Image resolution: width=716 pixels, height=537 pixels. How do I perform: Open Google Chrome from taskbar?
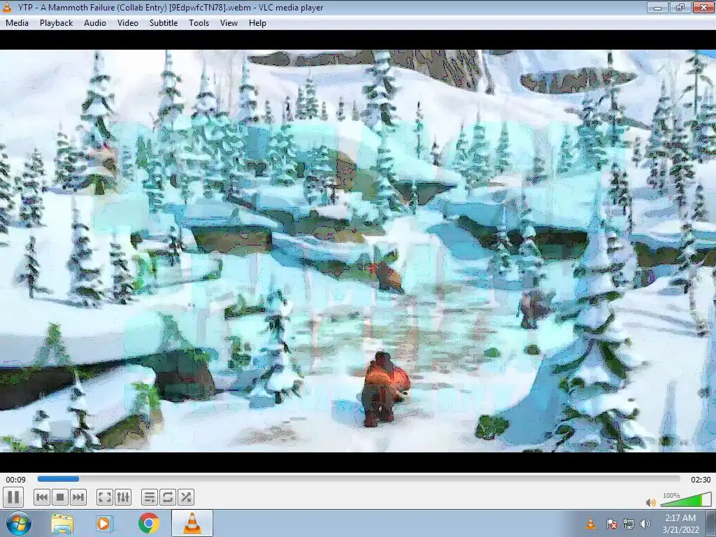[149, 524]
